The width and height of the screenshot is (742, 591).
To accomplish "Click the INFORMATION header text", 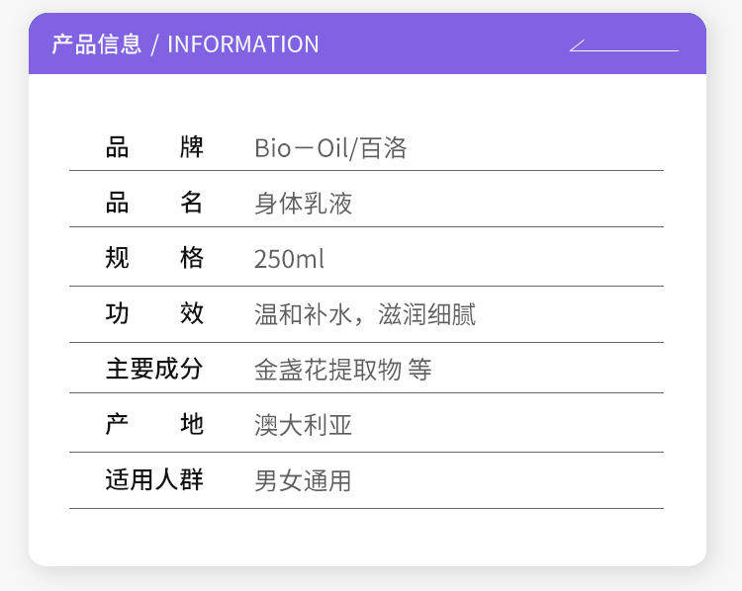I will point(243,44).
